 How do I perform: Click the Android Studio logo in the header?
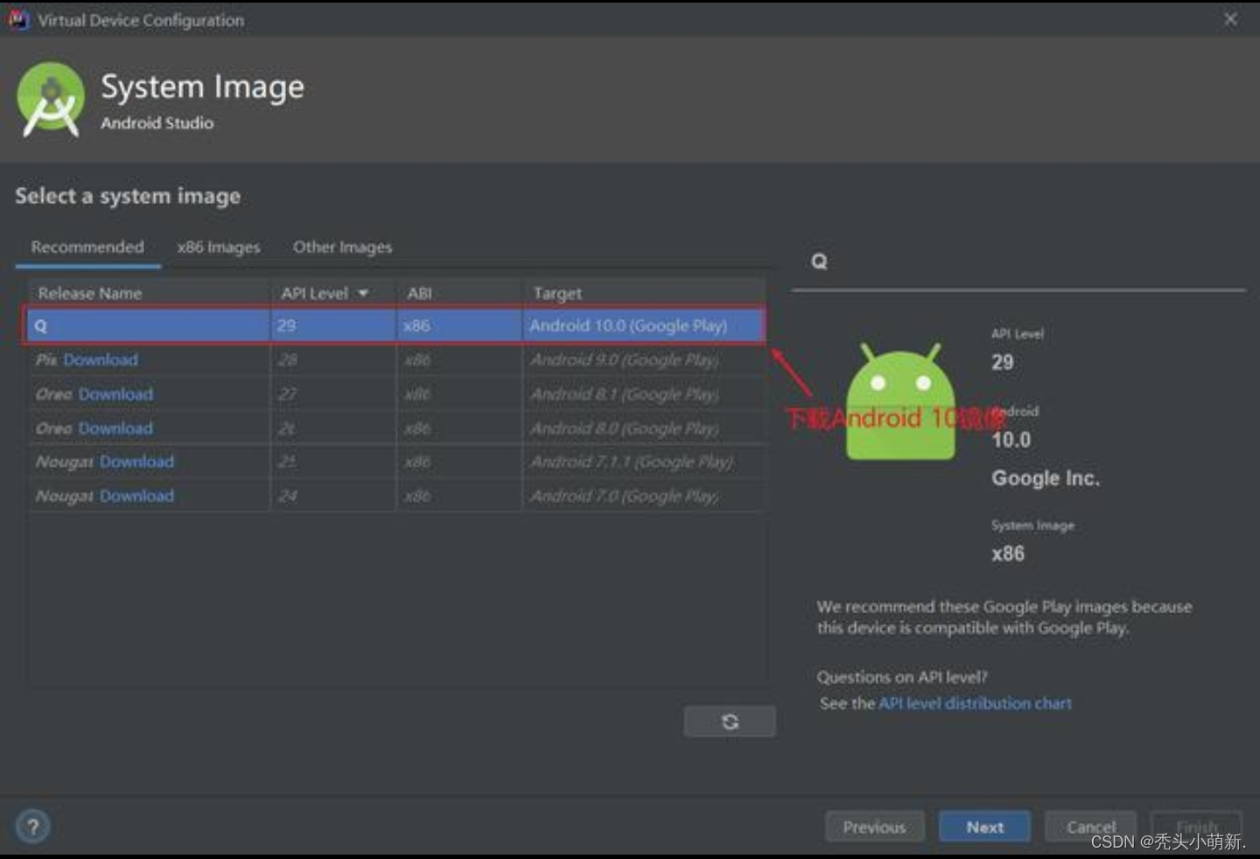point(51,99)
